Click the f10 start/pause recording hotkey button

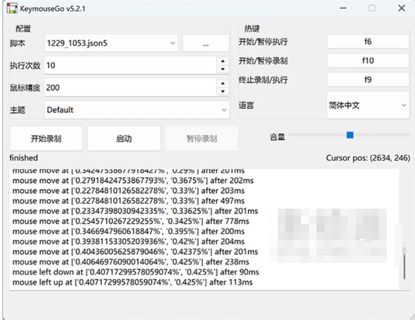coord(368,61)
